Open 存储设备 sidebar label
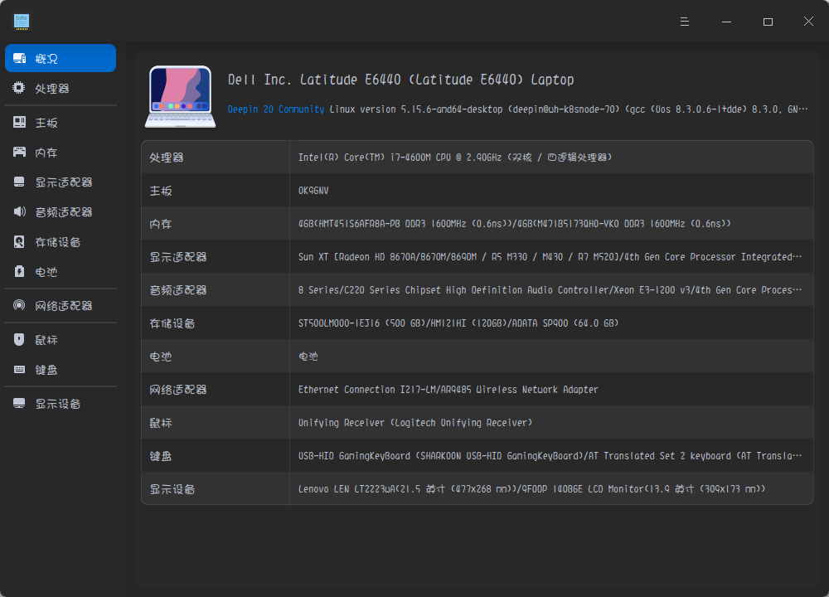 click(58, 242)
